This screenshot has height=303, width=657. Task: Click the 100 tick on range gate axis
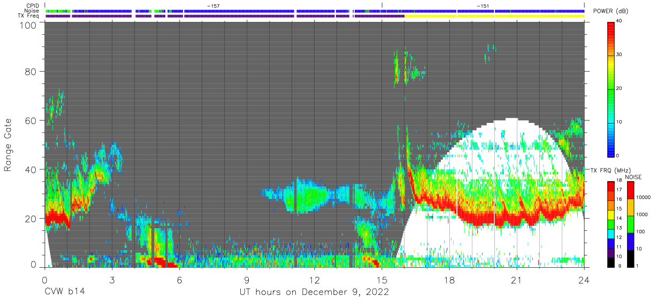(x=27, y=25)
